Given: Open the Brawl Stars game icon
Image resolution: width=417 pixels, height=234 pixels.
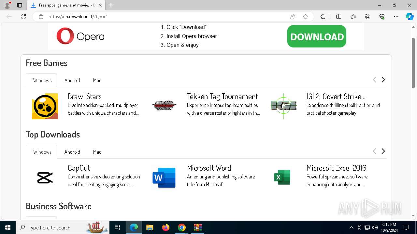Looking at the screenshot, I should coord(45,106).
